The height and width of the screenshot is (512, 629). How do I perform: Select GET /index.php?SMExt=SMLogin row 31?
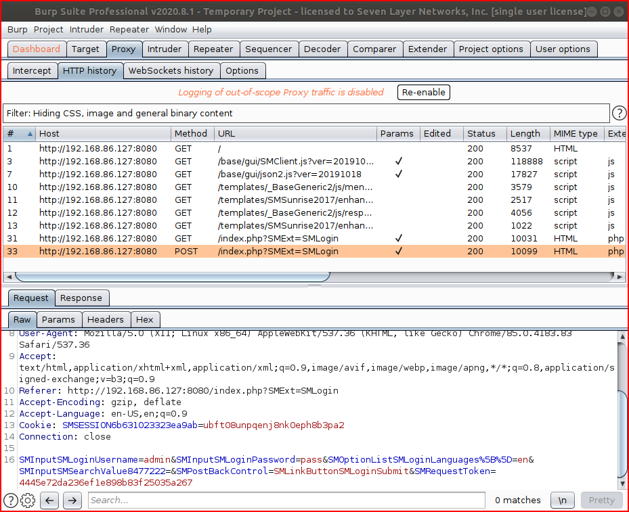(x=314, y=238)
